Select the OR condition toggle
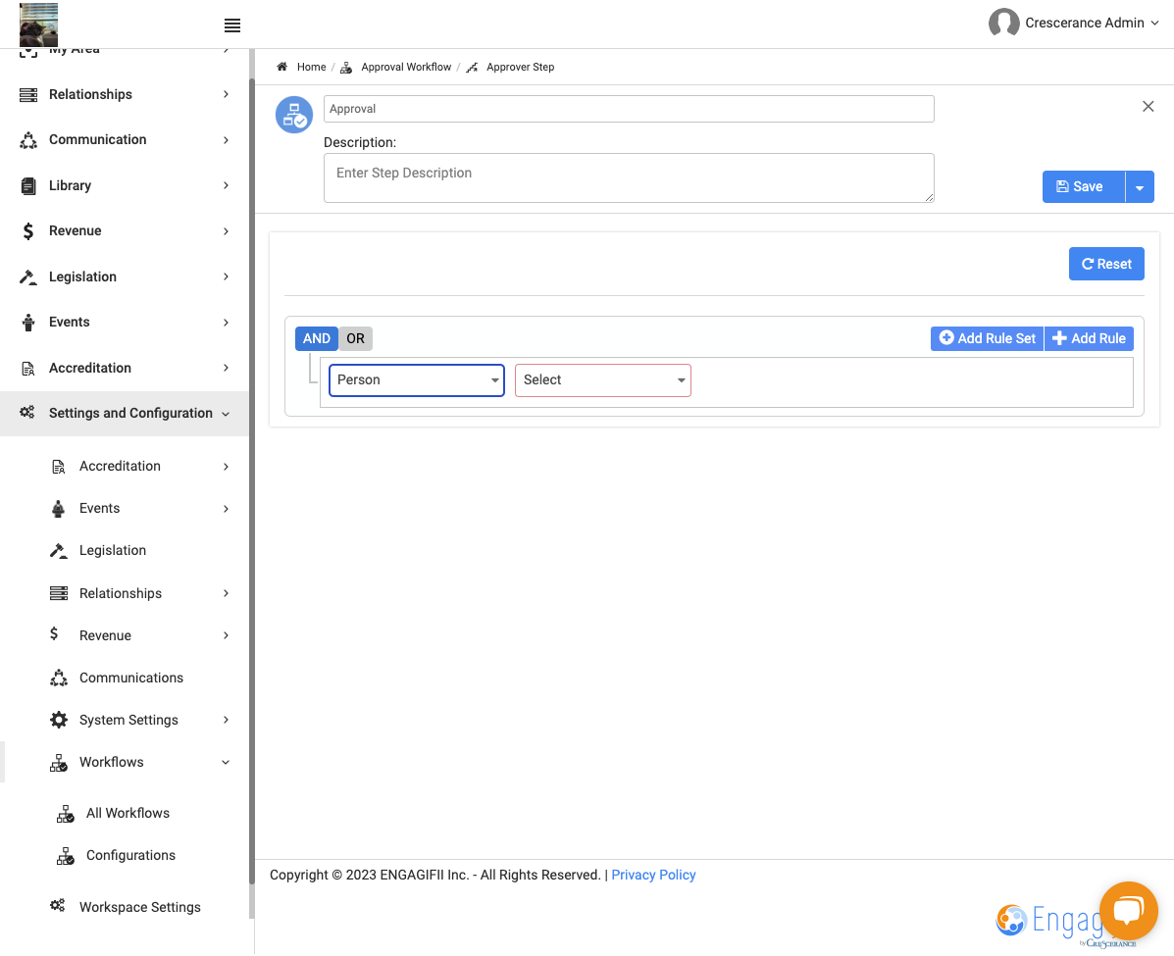This screenshot has width=1174, height=956. tap(356, 339)
